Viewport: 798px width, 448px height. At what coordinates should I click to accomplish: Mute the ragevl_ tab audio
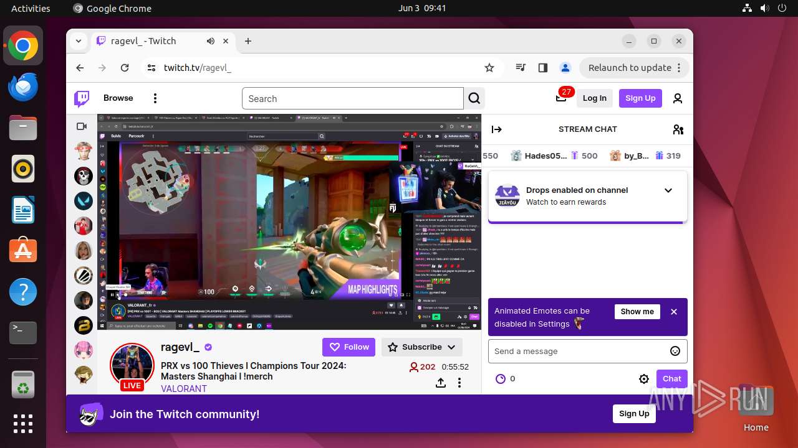click(211, 41)
